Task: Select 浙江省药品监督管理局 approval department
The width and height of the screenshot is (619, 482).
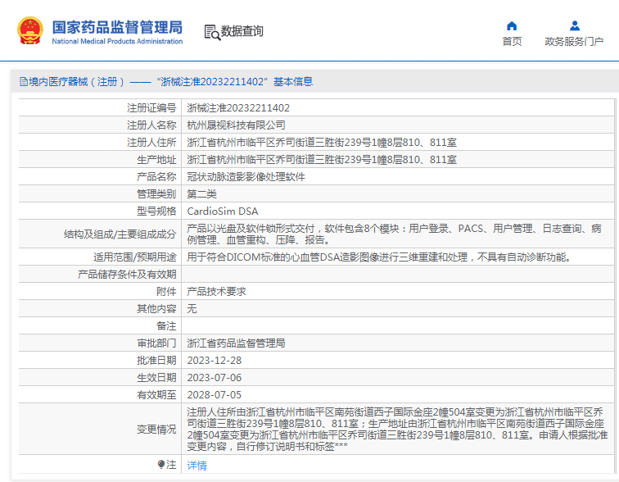Action: (236, 343)
